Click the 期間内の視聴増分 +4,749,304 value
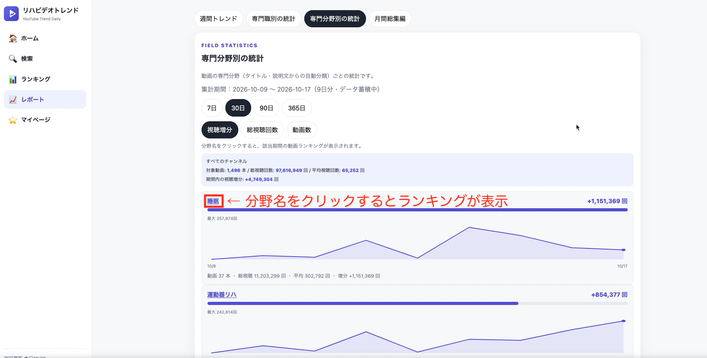 259,179
